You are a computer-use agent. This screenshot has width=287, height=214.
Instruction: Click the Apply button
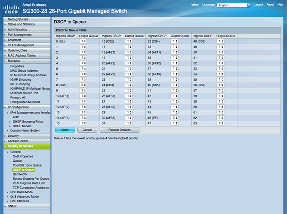pyautogui.click(x=65, y=129)
